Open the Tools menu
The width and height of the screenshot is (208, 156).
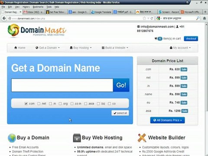click(49, 7)
